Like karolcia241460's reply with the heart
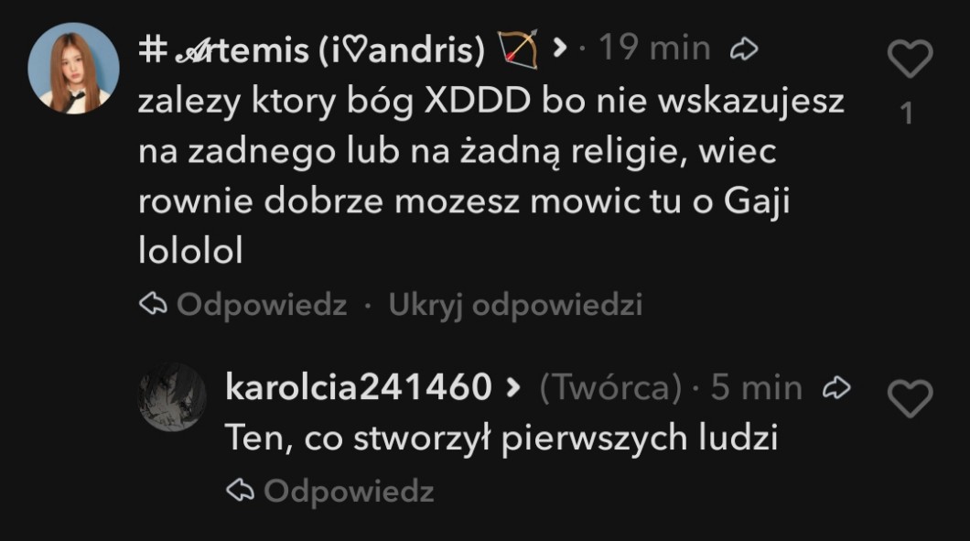The width and height of the screenshot is (970, 541). click(910, 398)
